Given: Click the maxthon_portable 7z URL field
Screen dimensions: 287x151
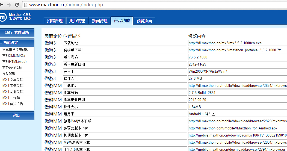Looking at the screenshot, I should point(237,50).
